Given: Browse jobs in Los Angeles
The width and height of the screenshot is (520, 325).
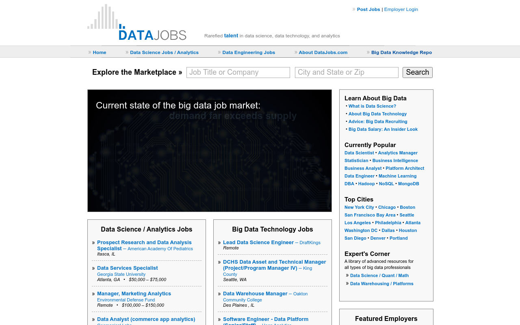Looking at the screenshot, I should (357, 223).
